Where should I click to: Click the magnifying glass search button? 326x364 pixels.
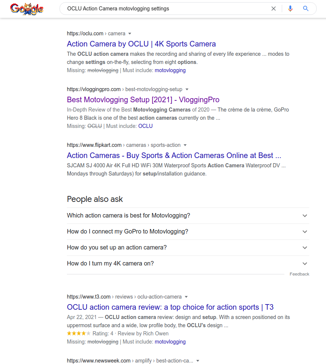pos(306,9)
